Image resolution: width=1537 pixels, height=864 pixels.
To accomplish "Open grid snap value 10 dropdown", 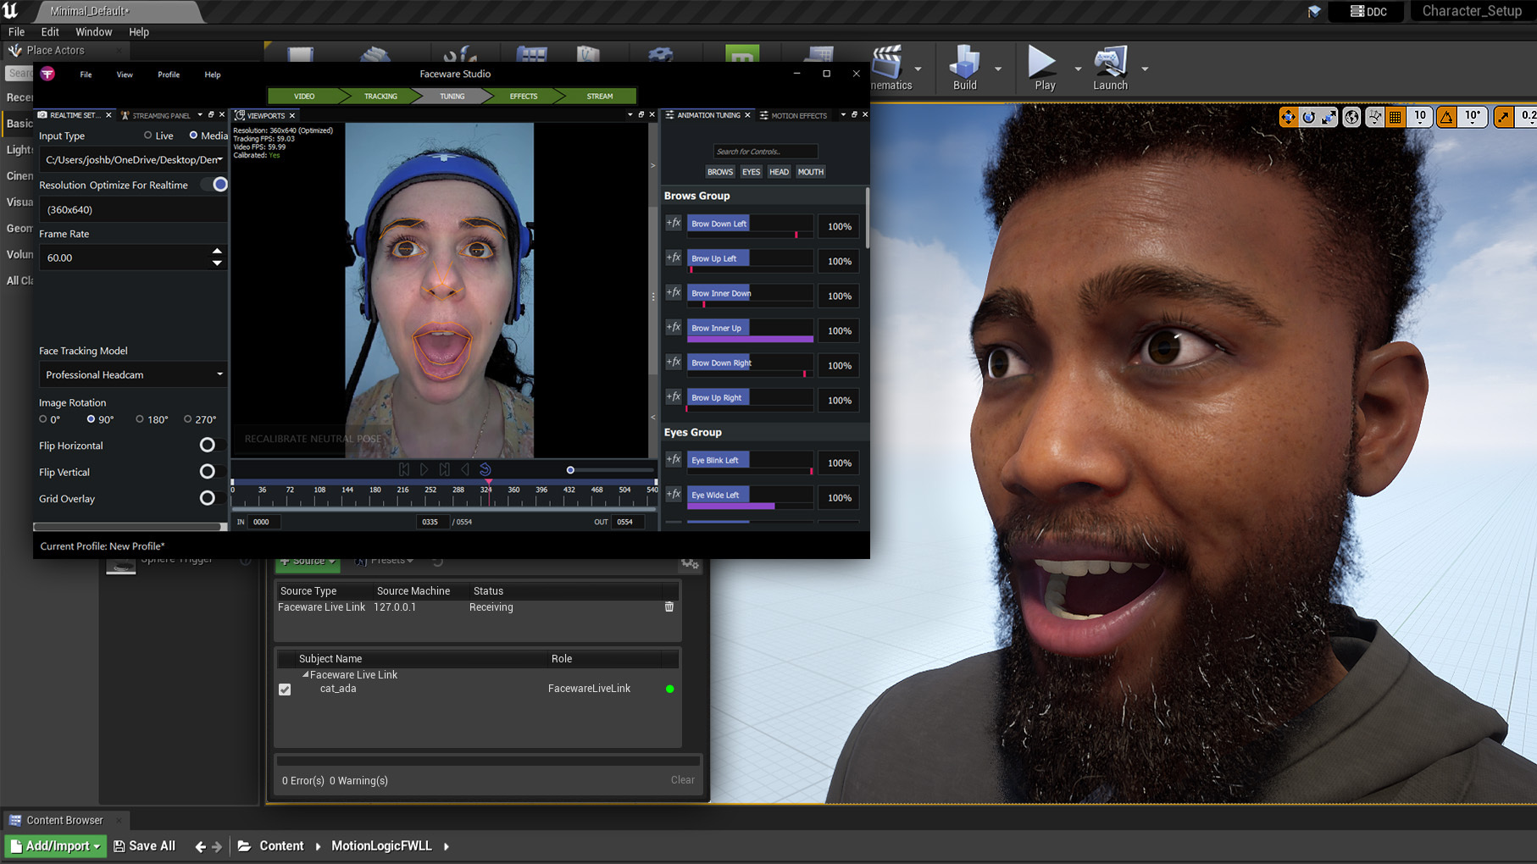I will pyautogui.click(x=1420, y=117).
